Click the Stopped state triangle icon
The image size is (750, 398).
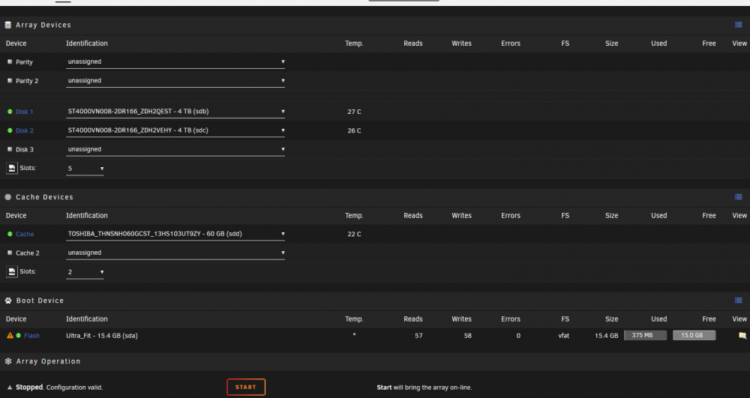coord(10,388)
